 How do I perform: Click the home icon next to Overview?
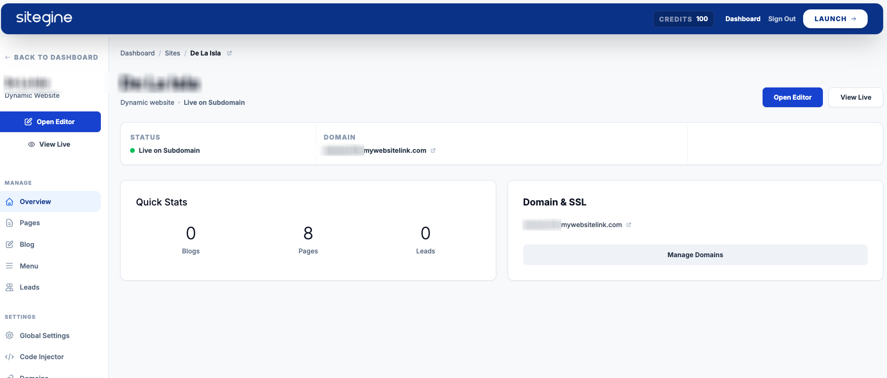point(9,202)
